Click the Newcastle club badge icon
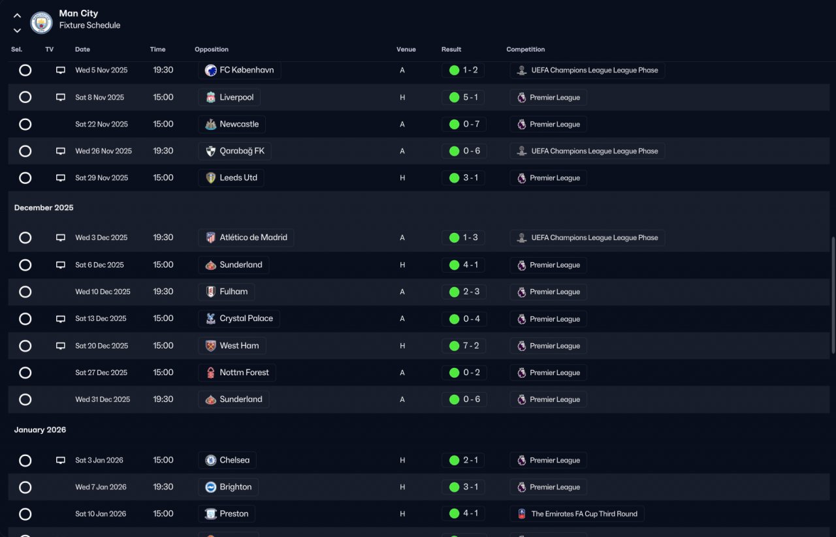Screen dimensions: 836x537 coord(210,124)
